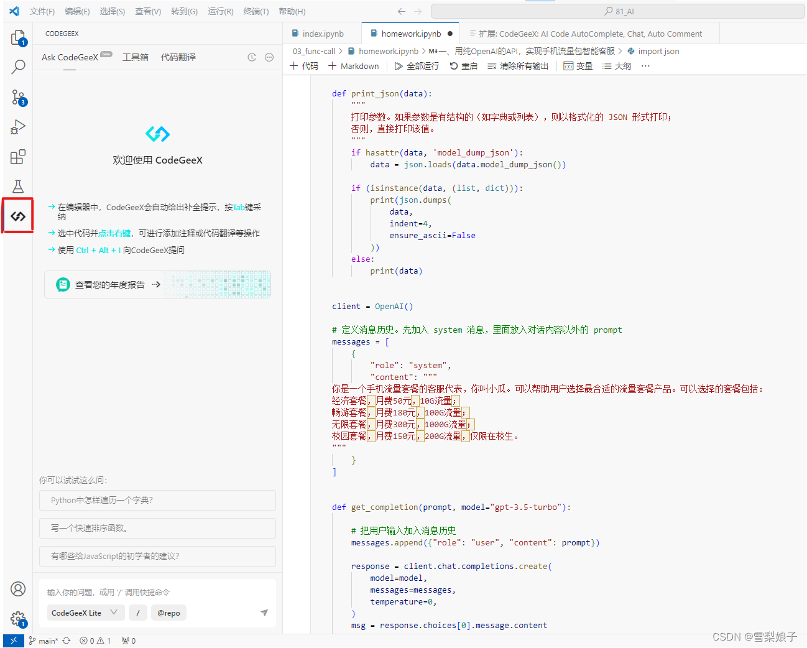Clear all outputs with 清除所有输出
807x648 pixels.
click(518, 66)
